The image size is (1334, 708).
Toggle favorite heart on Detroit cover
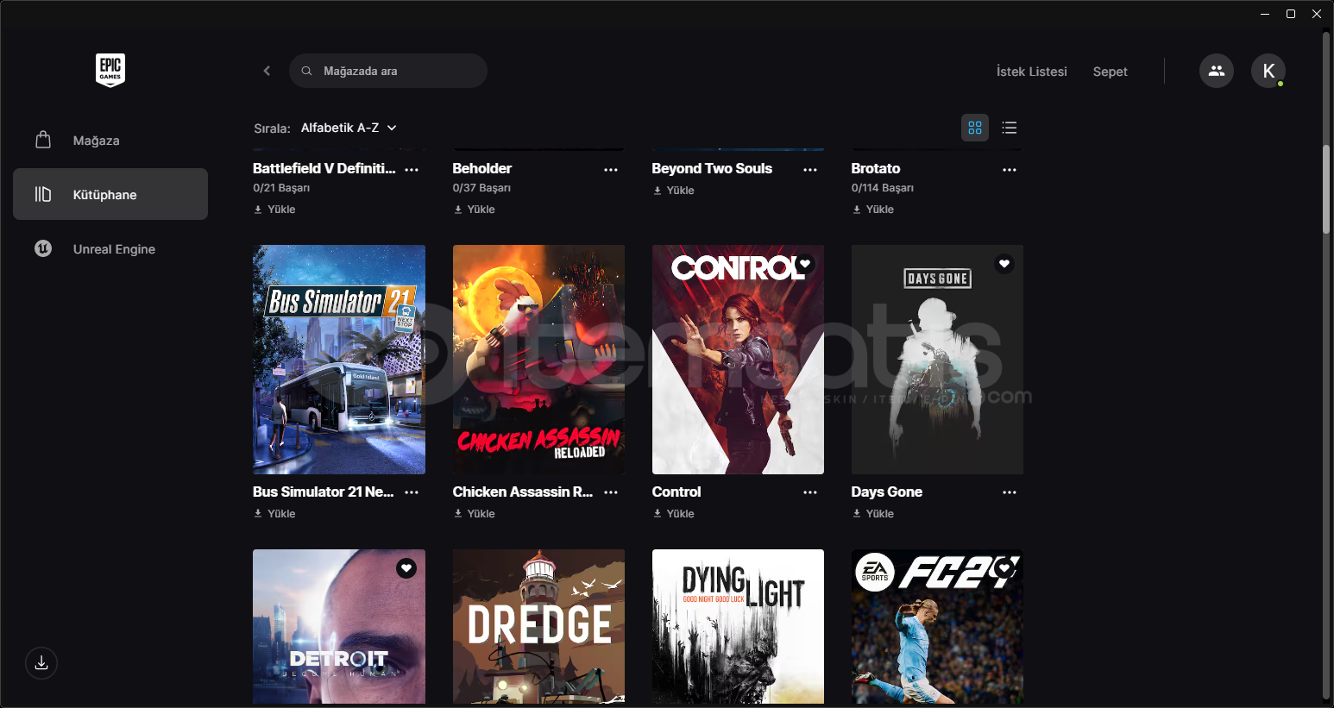pos(406,568)
